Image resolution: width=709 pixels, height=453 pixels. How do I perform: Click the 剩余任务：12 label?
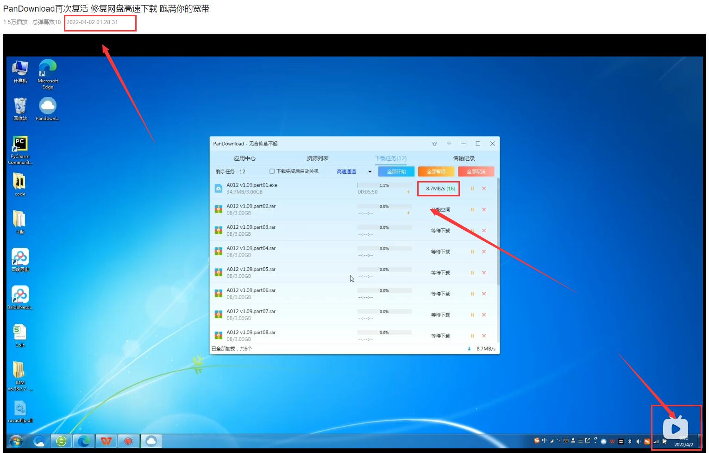(230, 171)
